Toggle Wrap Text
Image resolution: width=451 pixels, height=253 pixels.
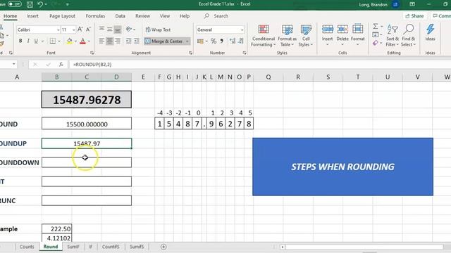[x=158, y=30]
